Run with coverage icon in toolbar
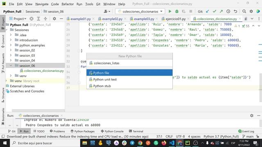 (184, 11)
